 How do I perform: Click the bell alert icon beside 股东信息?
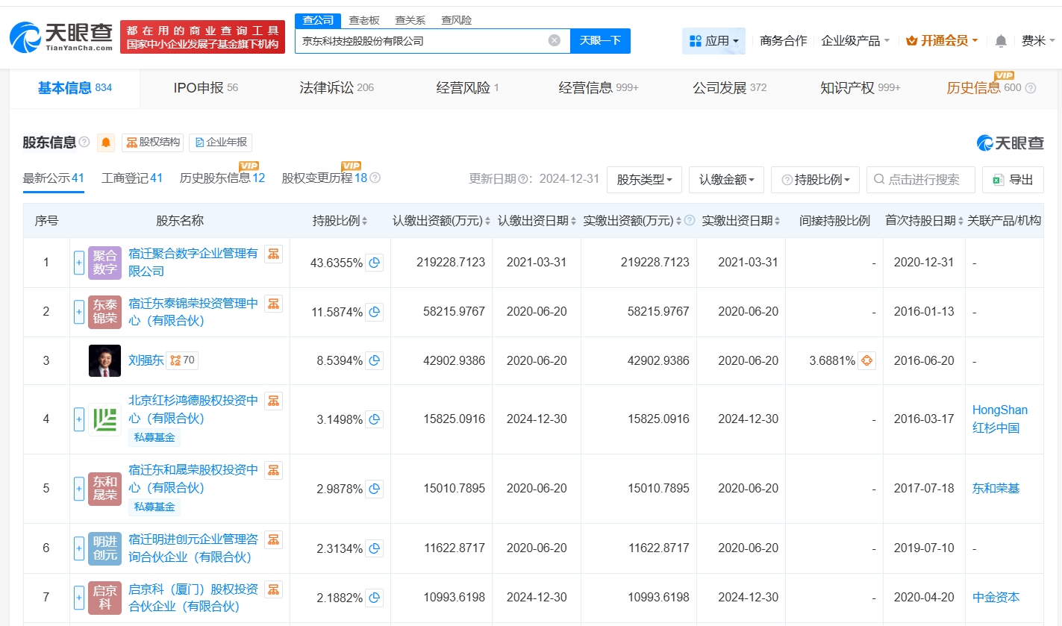click(x=106, y=143)
